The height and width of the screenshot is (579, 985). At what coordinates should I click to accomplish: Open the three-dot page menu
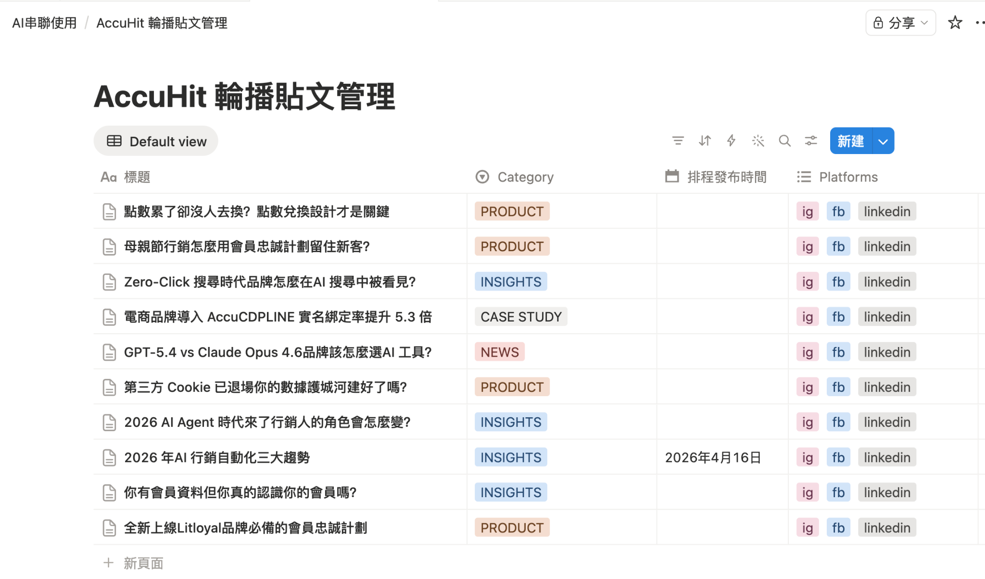[x=979, y=23]
